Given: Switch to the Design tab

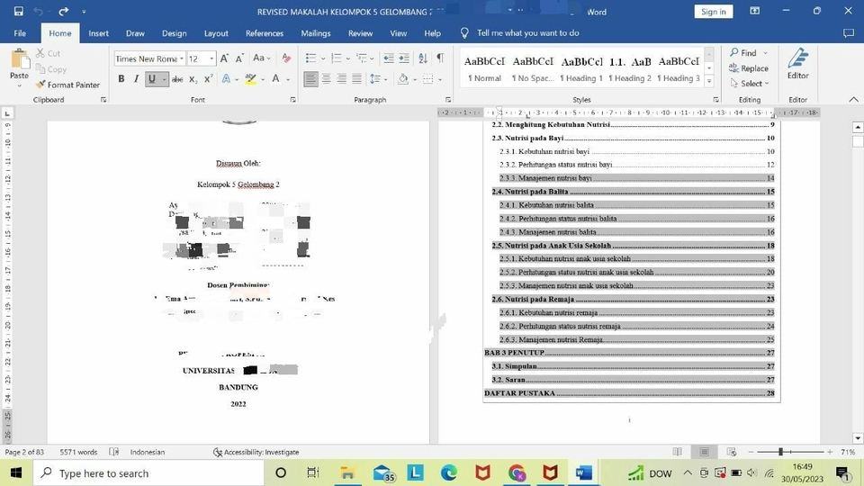Looking at the screenshot, I should pos(174,33).
